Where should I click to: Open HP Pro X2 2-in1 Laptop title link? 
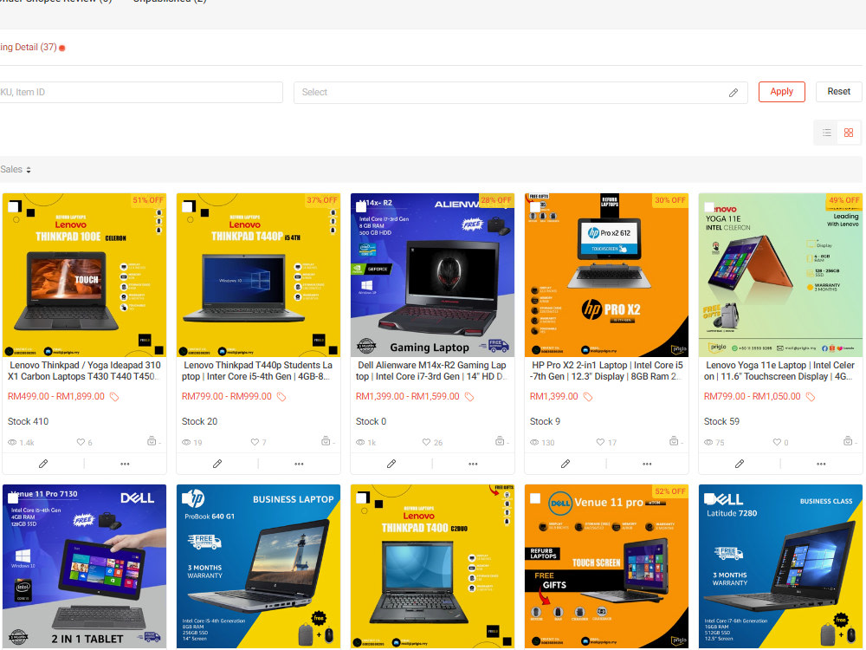[x=606, y=371]
